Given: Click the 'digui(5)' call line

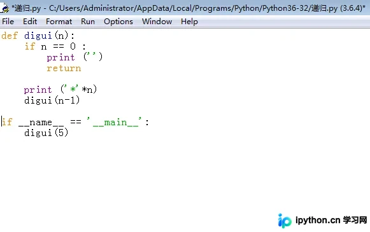Looking at the screenshot, I should click(x=46, y=133).
